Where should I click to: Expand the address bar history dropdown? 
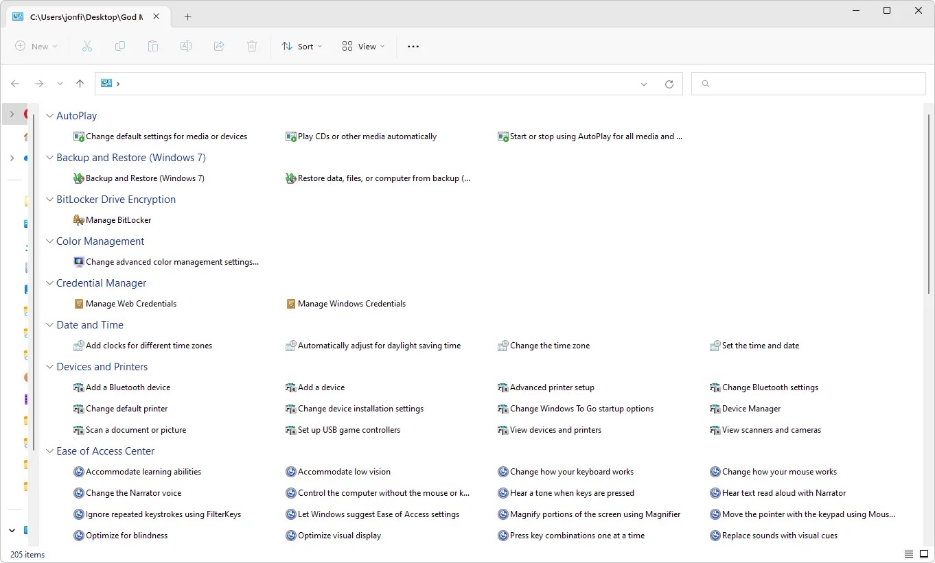click(644, 84)
